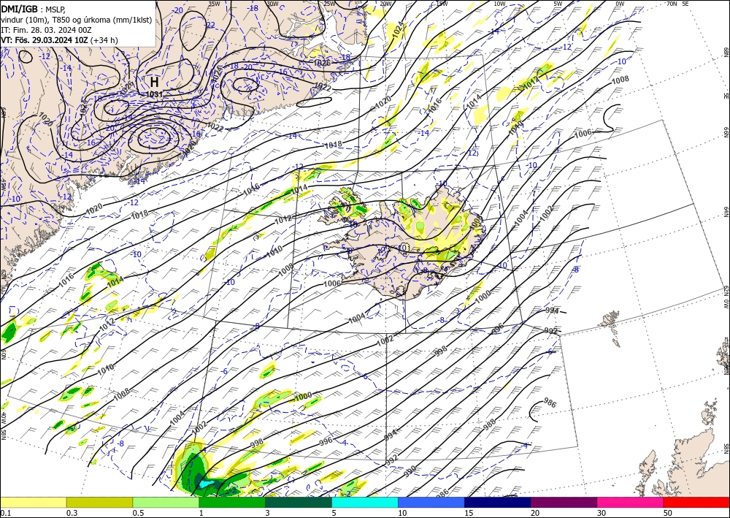Click the yellow 0.1 mm legend swatch
This screenshot has height=518, width=730.
(33, 502)
